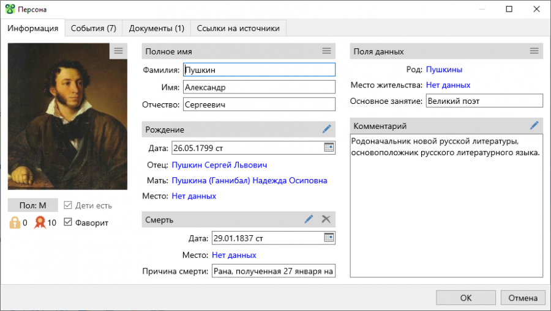The width and height of the screenshot is (551, 311).
Task: Click the edit pencil in Рождение section
Action: [327, 129]
